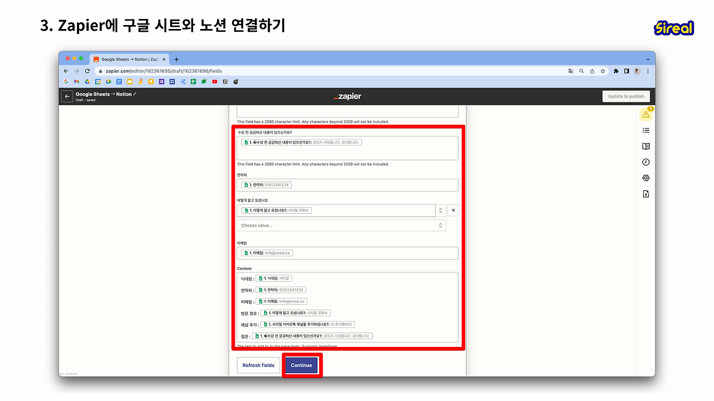Image resolution: width=714 pixels, height=401 pixels.
Task: Open the Zap history clock icon
Action: (x=646, y=162)
